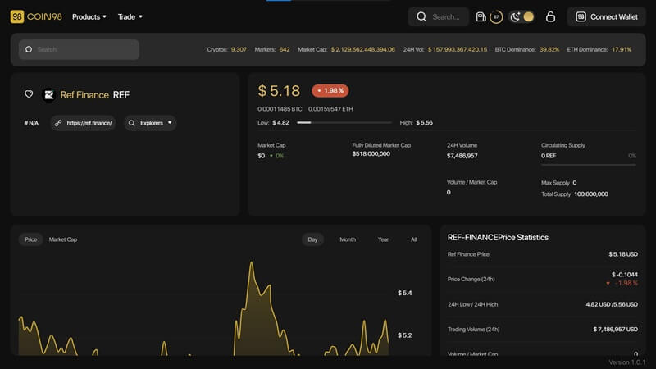Switch chart to Price tab
This screenshot has height=369, width=656.
tap(30, 239)
